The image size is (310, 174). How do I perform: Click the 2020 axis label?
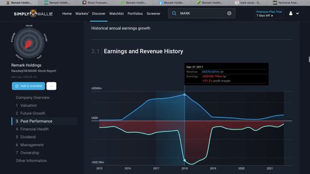[x=241, y=168]
